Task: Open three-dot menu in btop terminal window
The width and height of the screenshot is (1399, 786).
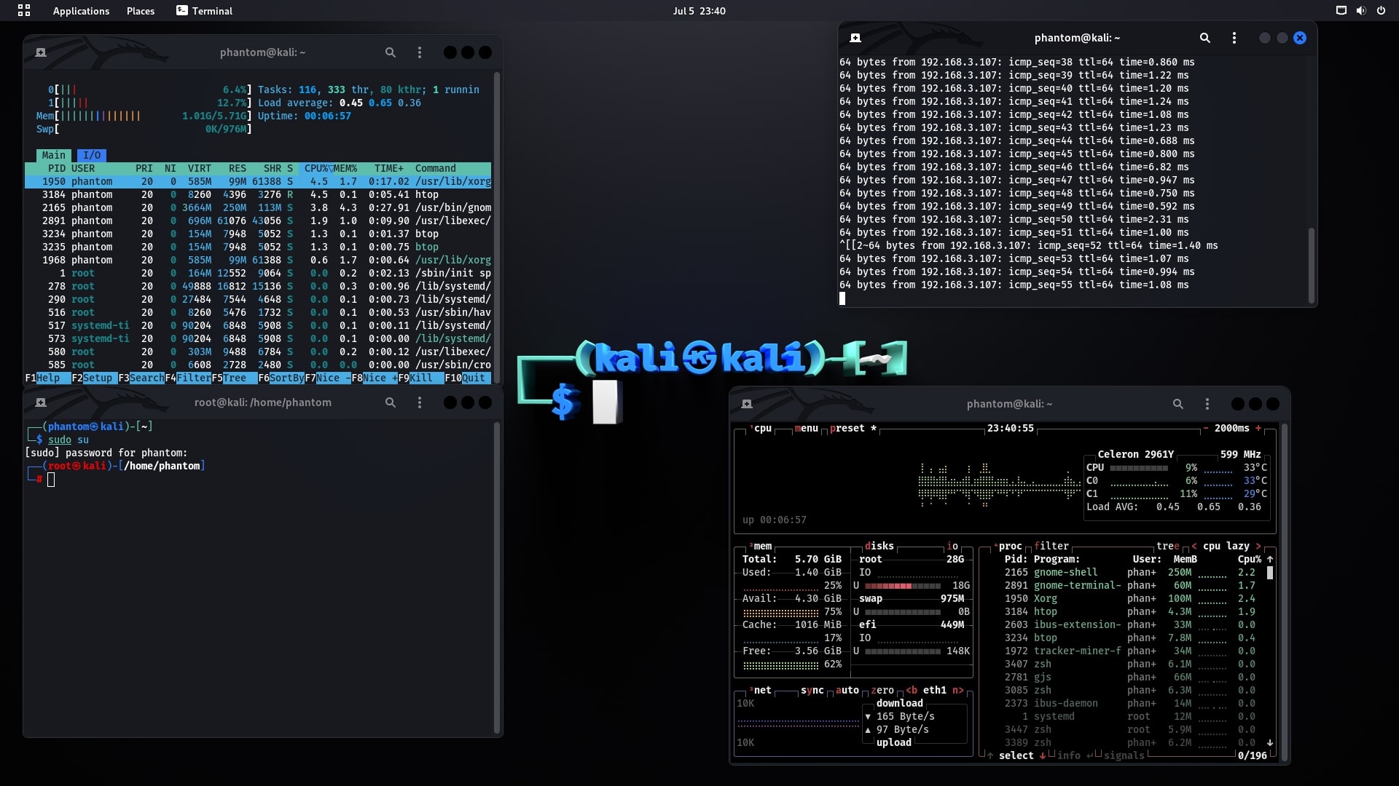Action: pos(1207,404)
